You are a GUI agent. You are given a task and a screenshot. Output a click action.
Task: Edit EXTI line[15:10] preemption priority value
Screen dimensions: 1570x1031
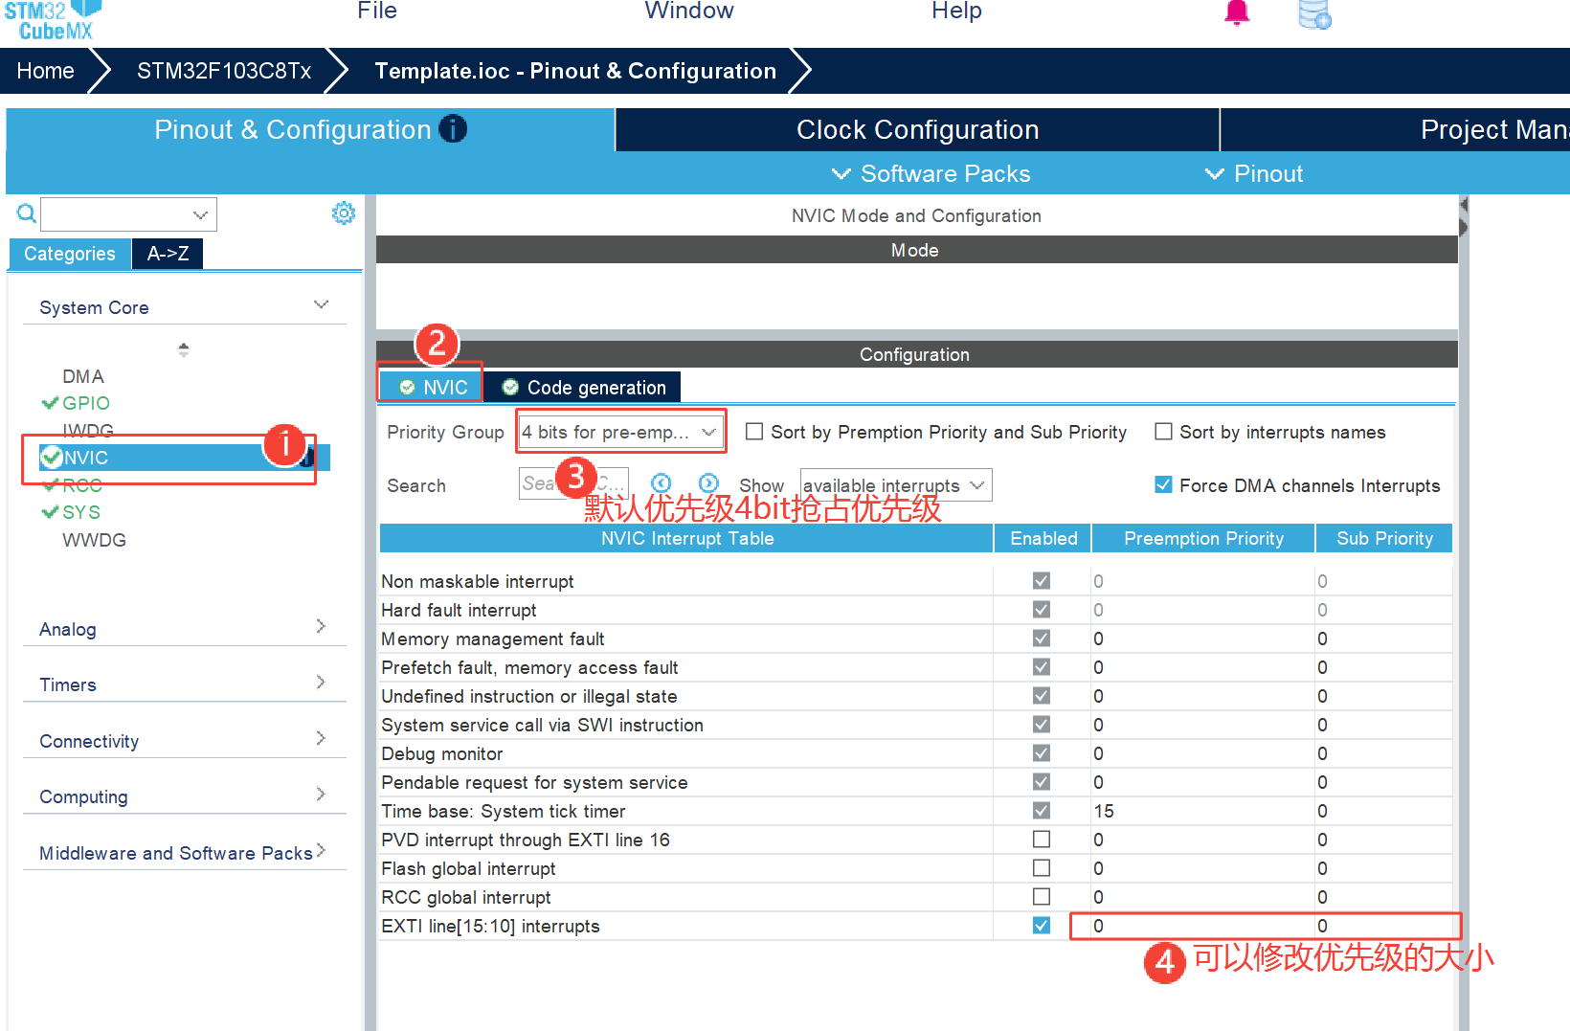click(x=1202, y=926)
